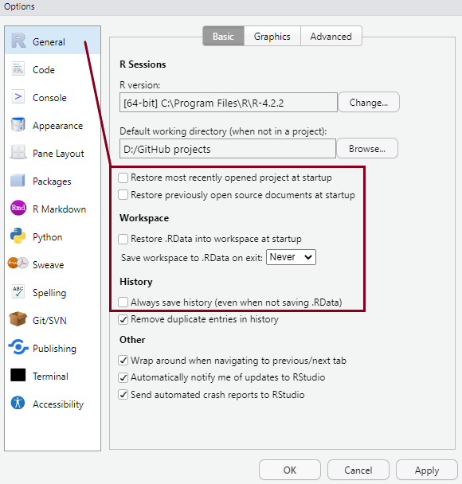
Task: Click the Accessibility person icon
Action: click(18, 403)
